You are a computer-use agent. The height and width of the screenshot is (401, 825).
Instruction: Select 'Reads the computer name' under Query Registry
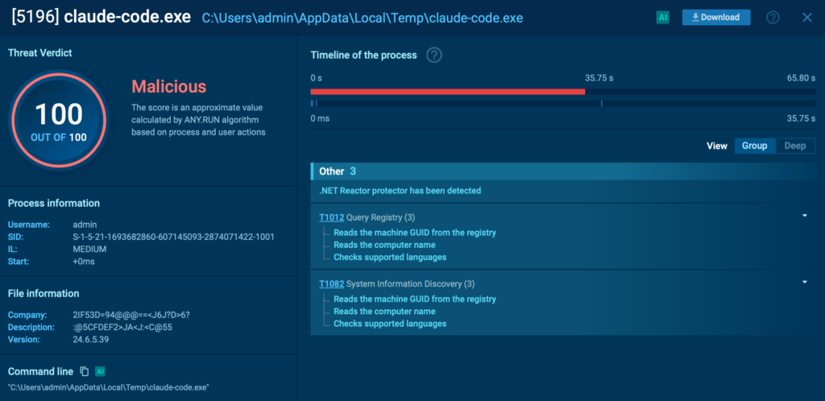[x=384, y=245]
